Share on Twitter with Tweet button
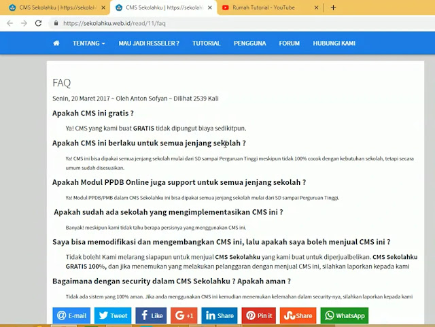This screenshot has height=327, width=435. [x=113, y=315]
